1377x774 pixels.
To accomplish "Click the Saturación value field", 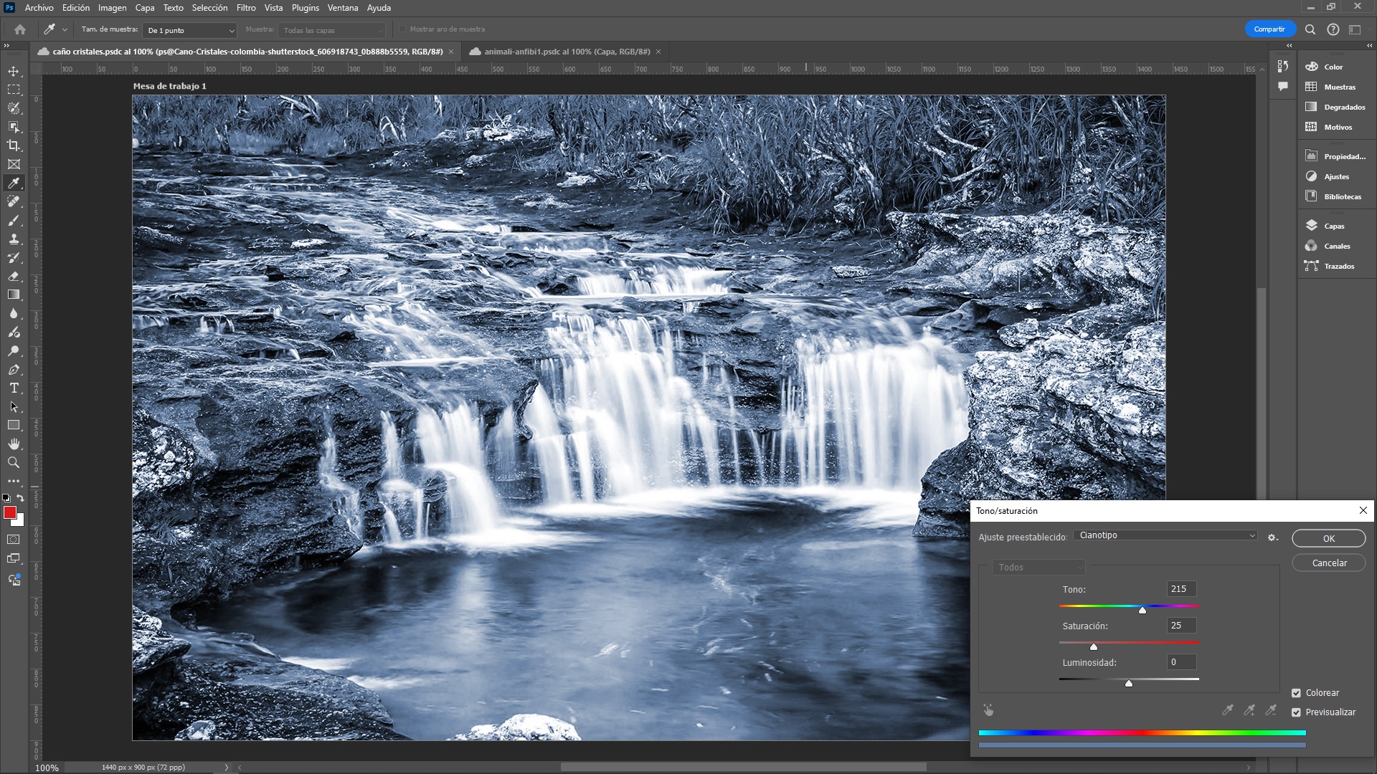I will pyautogui.click(x=1181, y=626).
